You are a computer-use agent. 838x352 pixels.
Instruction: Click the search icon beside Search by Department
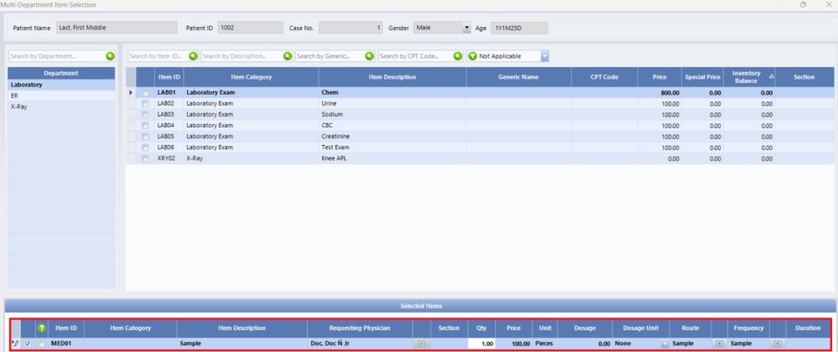(110, 56)
